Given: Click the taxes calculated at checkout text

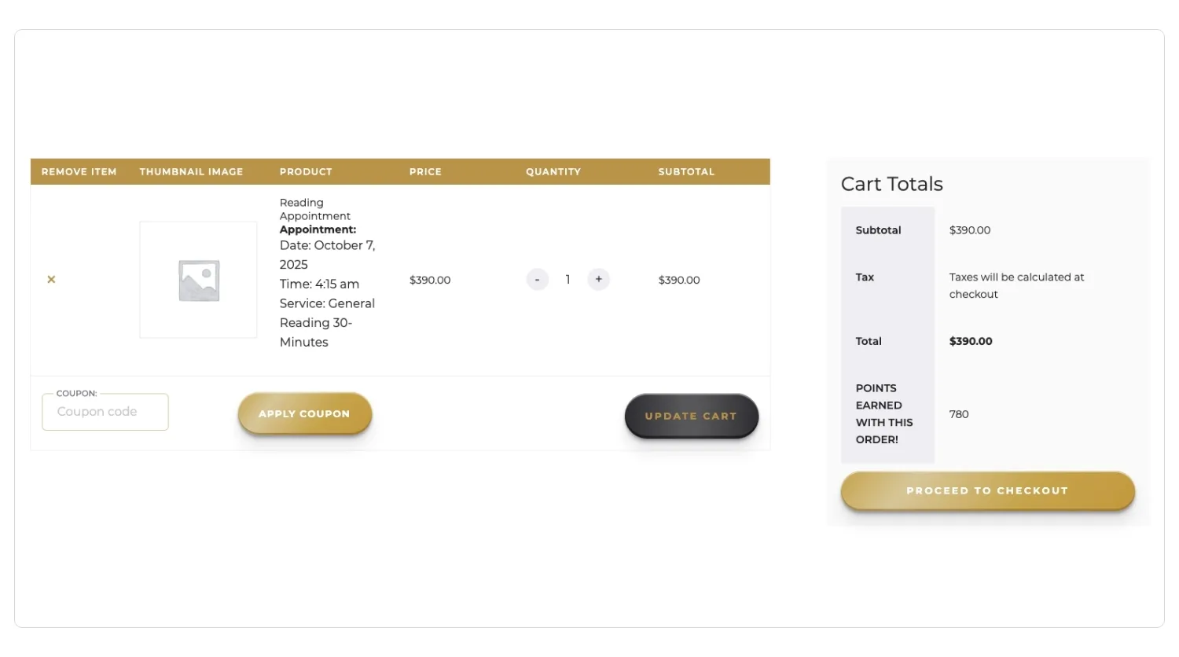Looking at the screenshot, I should (x=1016, y=285).
